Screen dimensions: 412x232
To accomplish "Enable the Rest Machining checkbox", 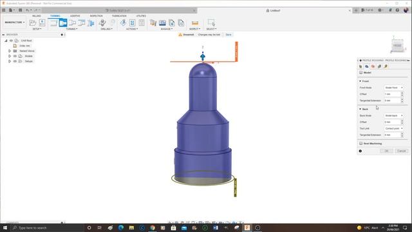I will (360, 144).
